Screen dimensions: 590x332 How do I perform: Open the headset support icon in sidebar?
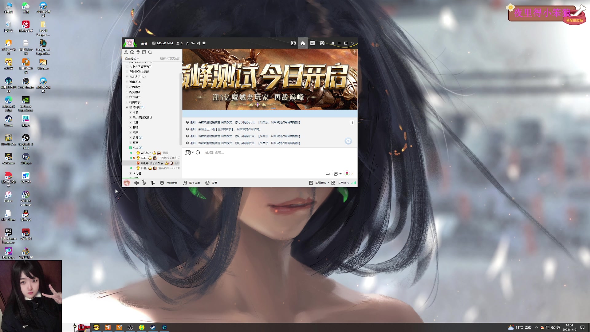click(x=132, y=52)
